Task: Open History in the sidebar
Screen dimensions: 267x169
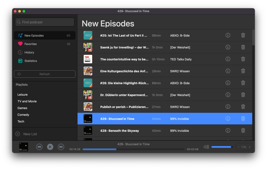Action: [29, 52]
